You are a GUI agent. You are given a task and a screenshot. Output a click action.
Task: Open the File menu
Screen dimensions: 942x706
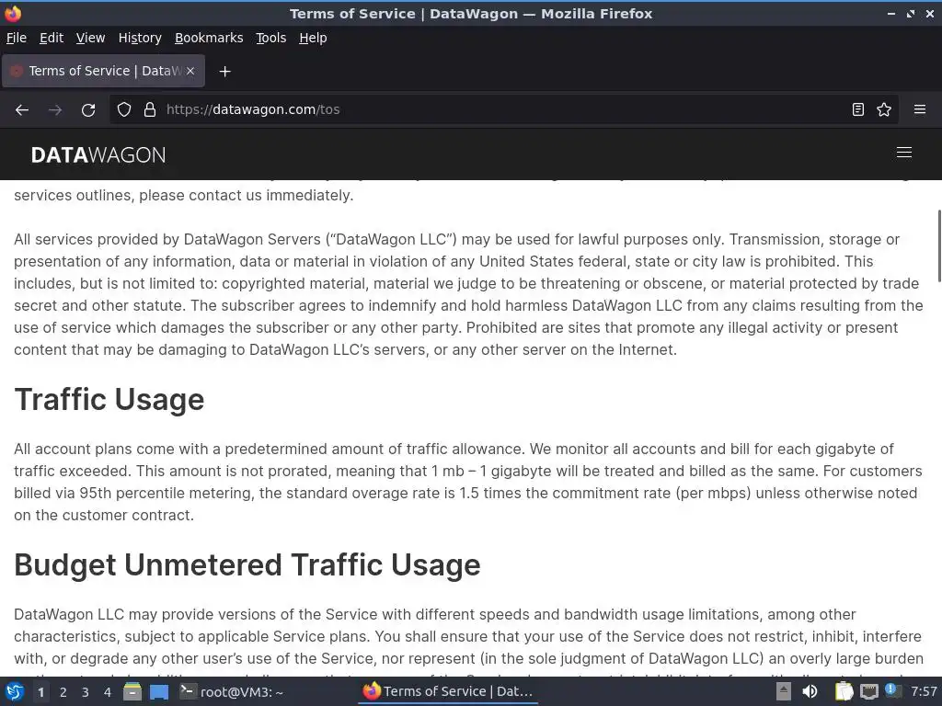pos(17,38)
